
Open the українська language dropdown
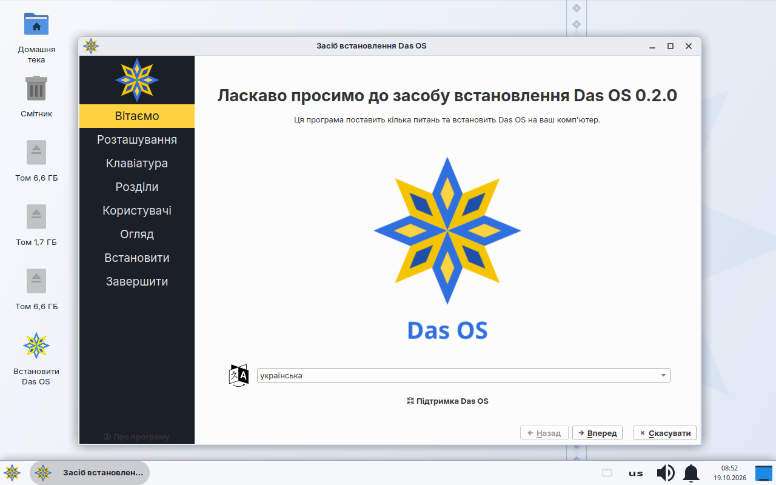coord(464,375)
